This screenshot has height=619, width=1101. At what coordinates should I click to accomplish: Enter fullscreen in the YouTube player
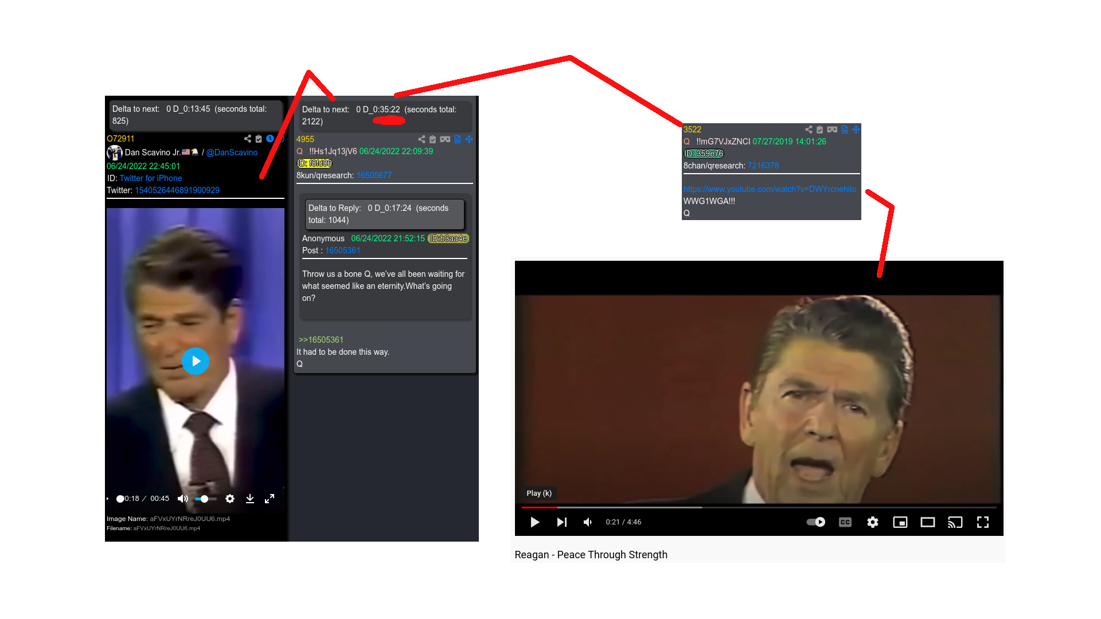click(x=983, y=522)
